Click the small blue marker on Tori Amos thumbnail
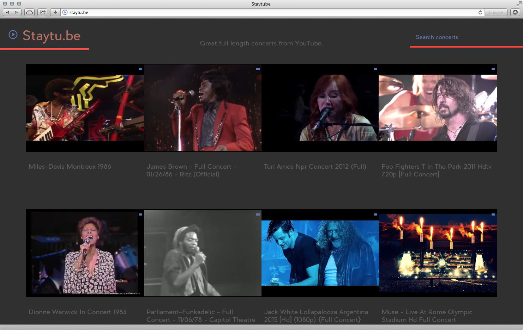523x330 pixels. pyautogui.click(x=375, y=69)
